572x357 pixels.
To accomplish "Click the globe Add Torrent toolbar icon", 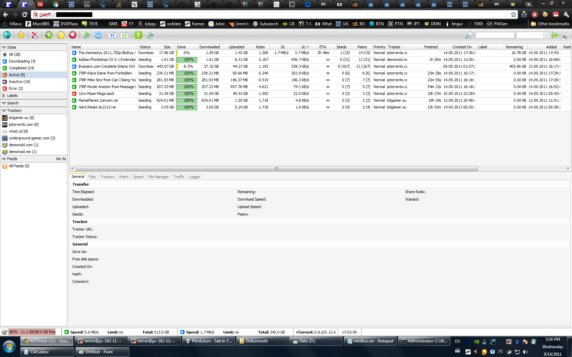I will [7, 35].
